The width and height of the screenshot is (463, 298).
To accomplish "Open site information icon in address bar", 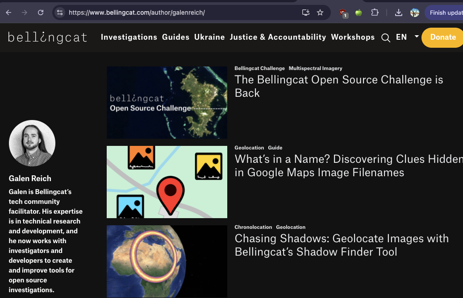I will [x=60, y=12].
